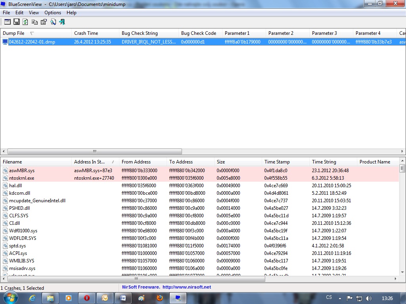Sort by the Bug Check String column header

pyautogui.click(x=149, y=33)
